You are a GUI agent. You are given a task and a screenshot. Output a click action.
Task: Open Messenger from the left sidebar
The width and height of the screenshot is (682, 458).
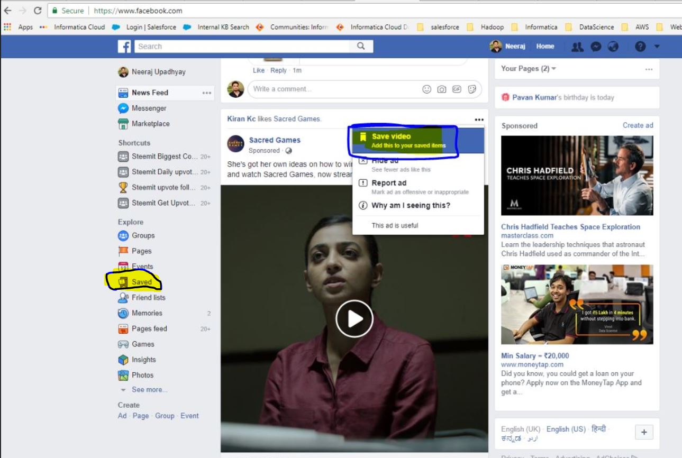coord(142,108)
